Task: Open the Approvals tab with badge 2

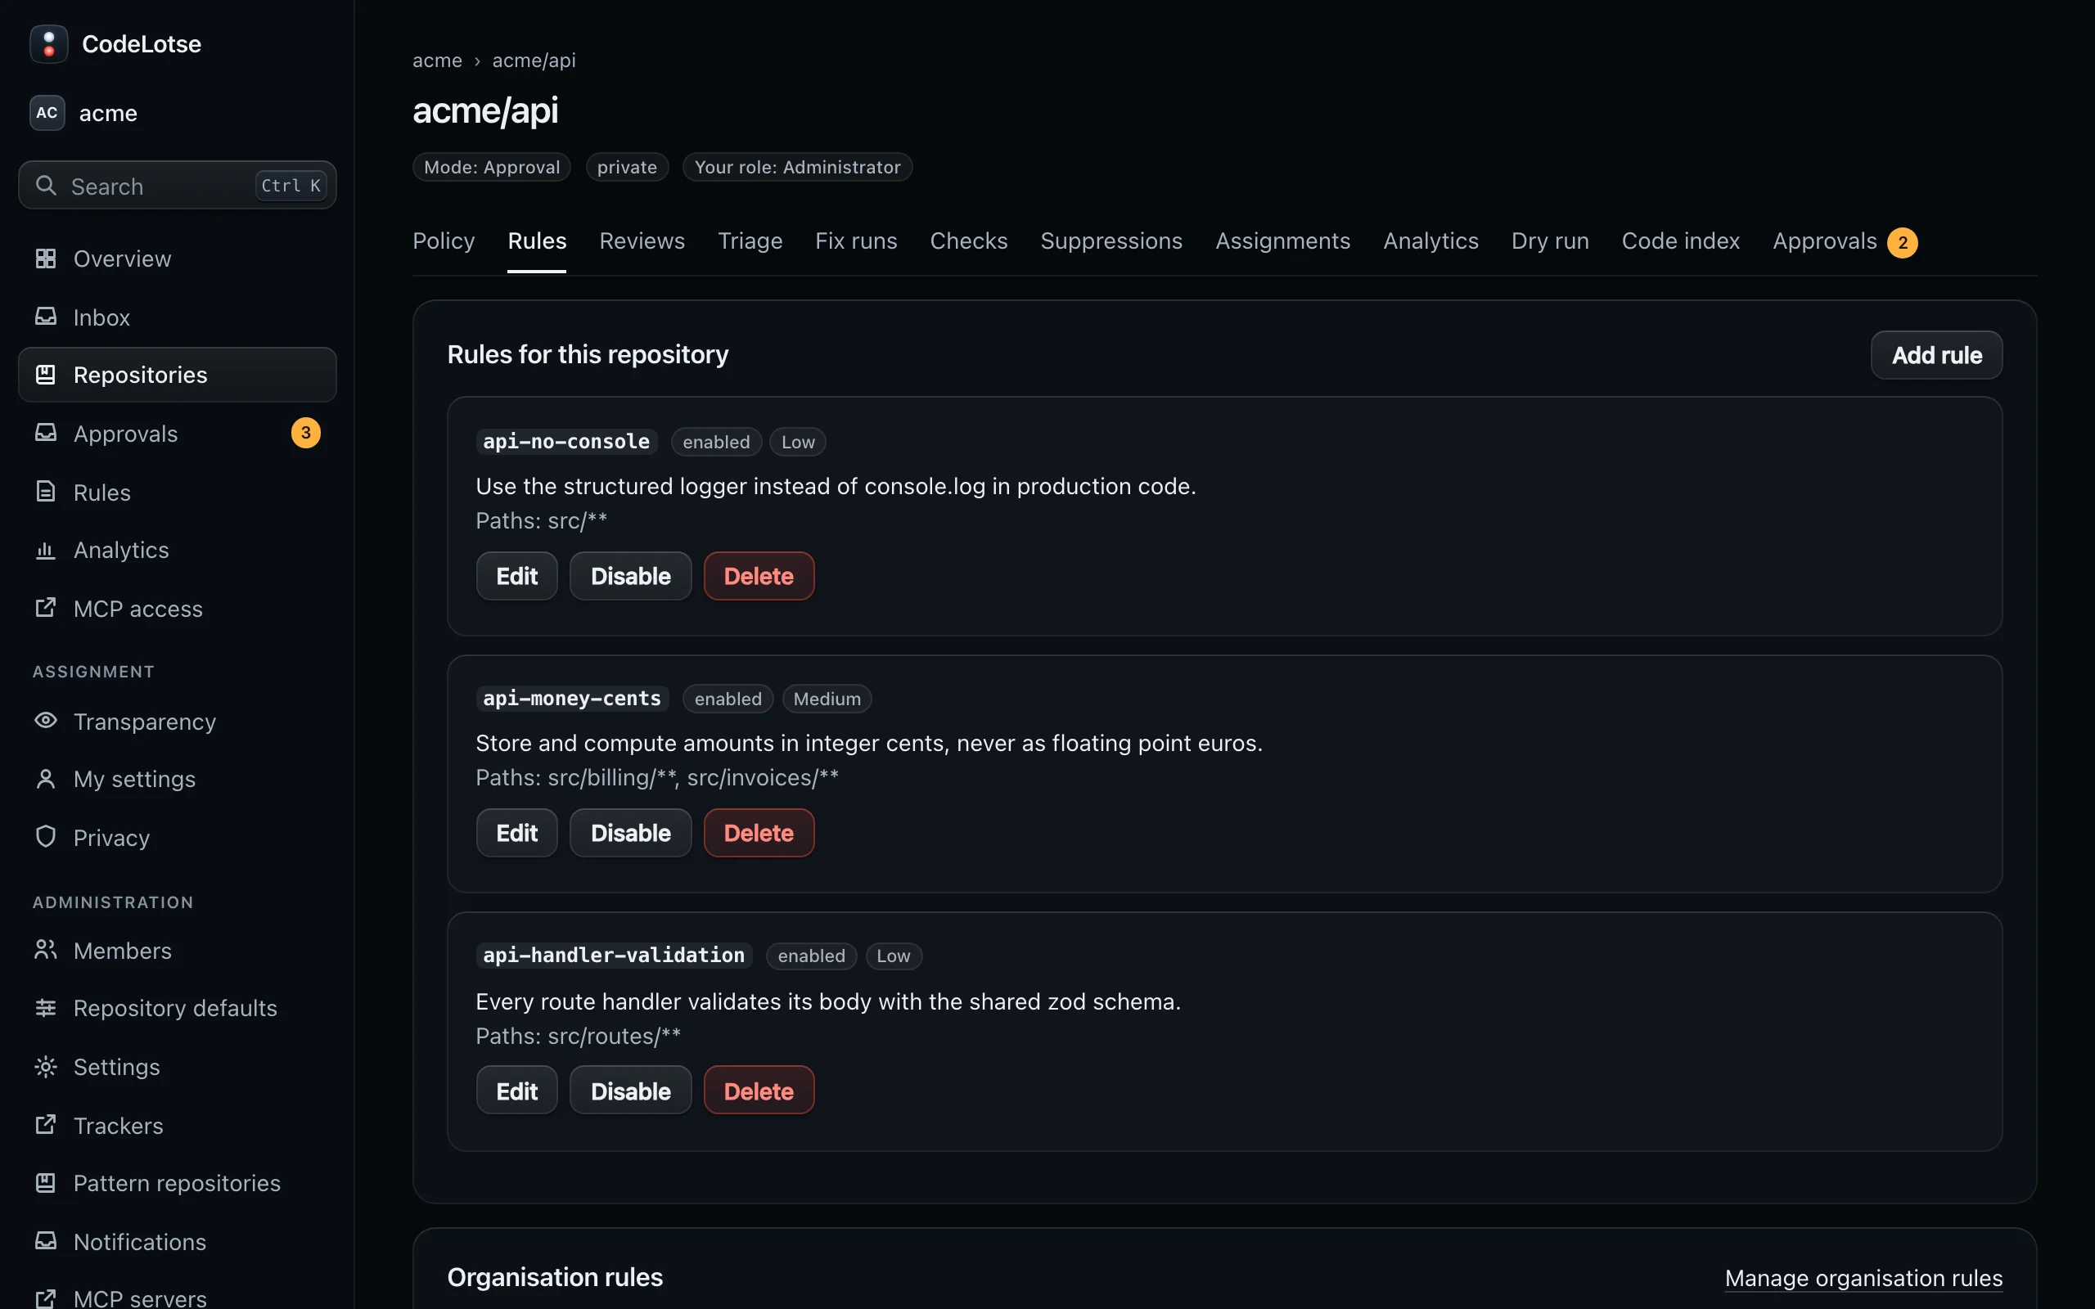Action: (1844, 241)
